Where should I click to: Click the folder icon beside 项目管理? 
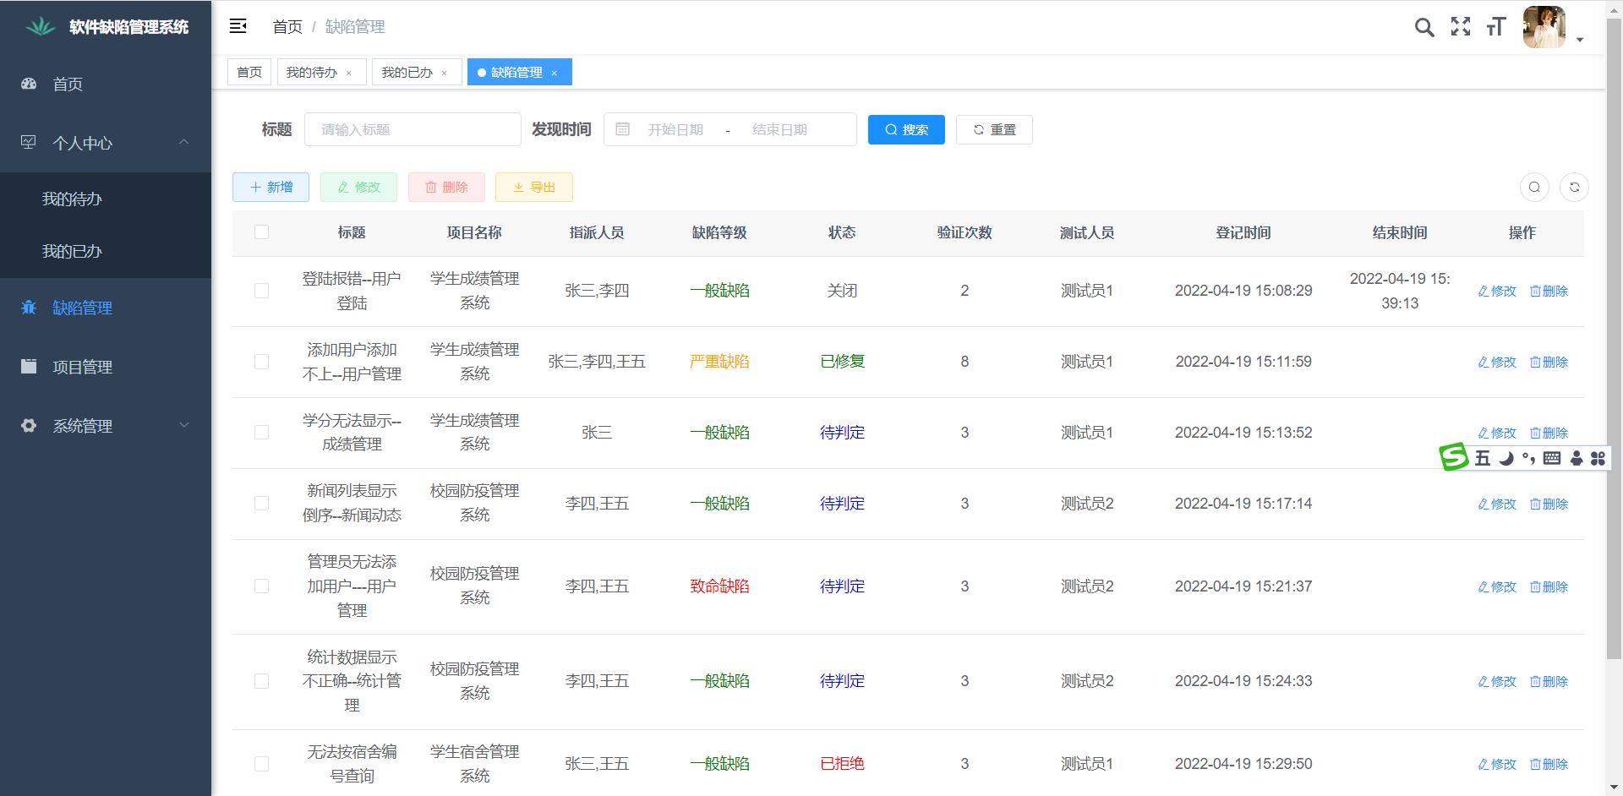[29, 367]
